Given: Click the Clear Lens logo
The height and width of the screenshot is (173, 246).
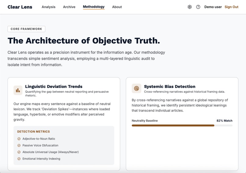Looking at the screenshot, I should 20,7.
